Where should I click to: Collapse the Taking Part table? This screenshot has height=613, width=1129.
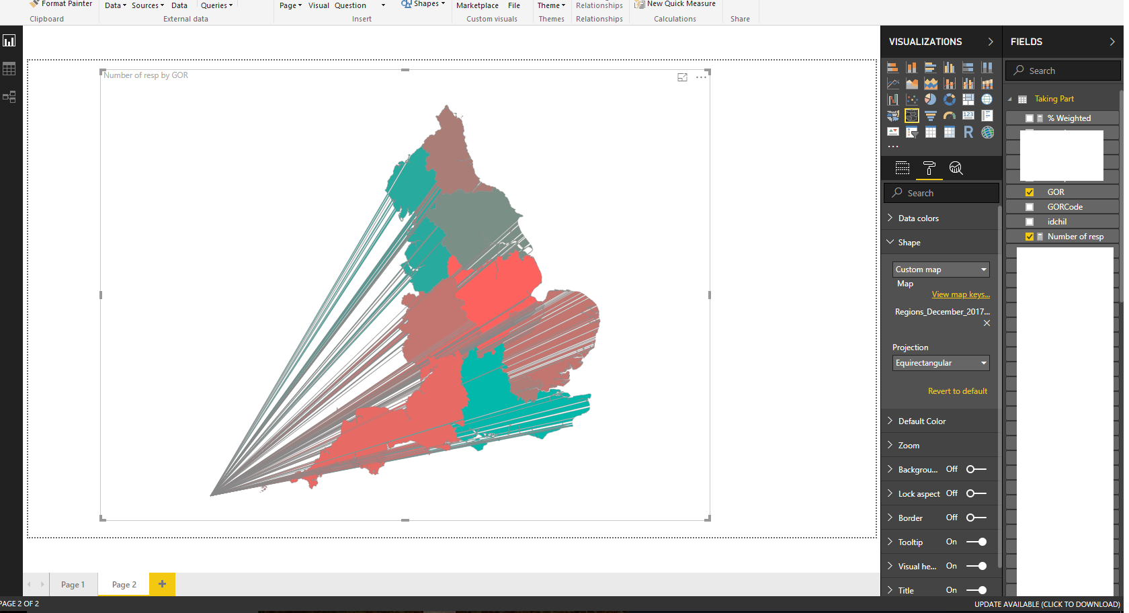pos(1010,99)
